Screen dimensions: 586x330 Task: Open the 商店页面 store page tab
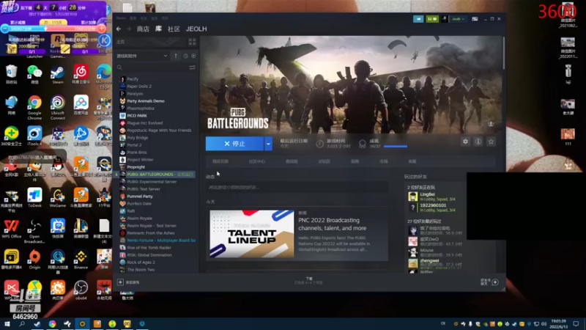[x=220, y=161]
